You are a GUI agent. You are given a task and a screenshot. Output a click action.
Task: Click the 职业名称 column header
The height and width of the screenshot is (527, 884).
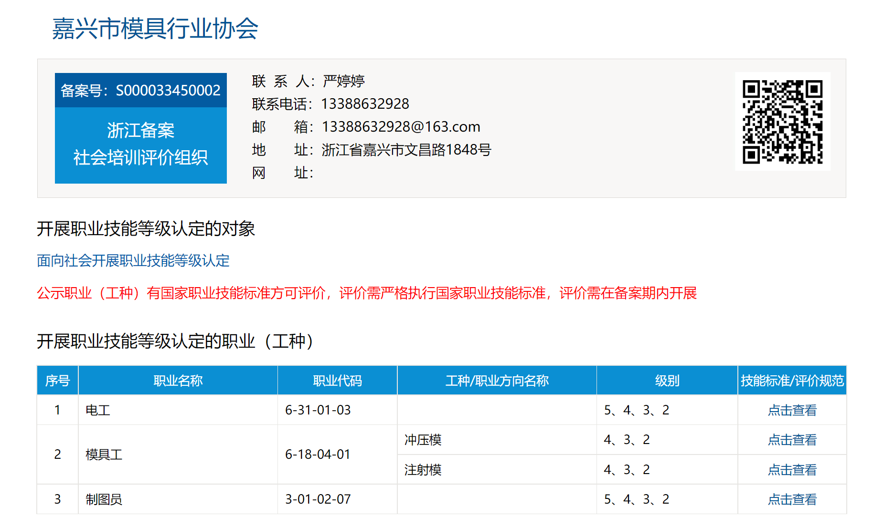[178, 381]
